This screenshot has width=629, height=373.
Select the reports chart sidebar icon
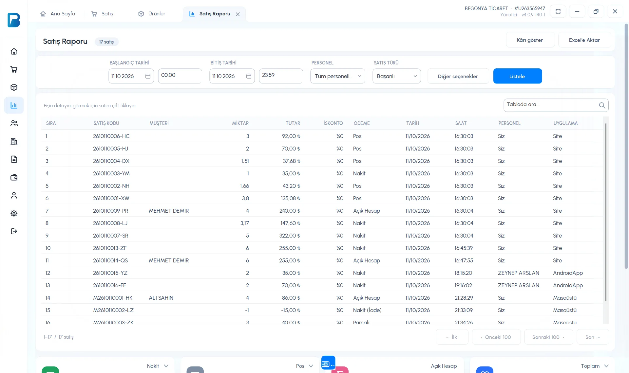click(14, 105)
